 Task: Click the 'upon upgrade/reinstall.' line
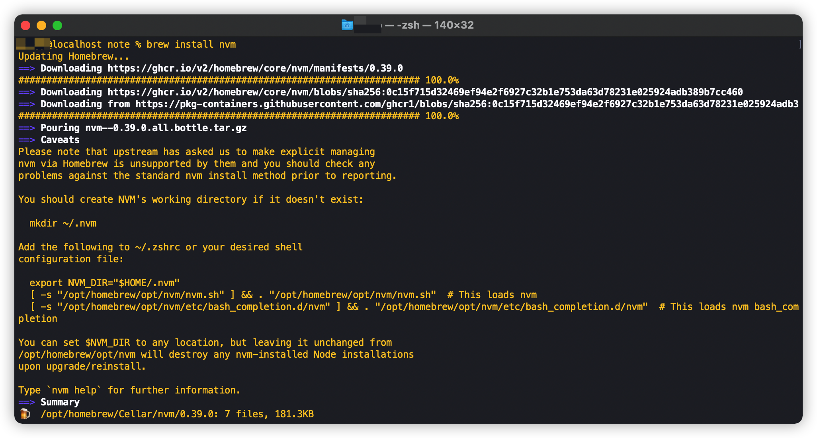(82, 366)
